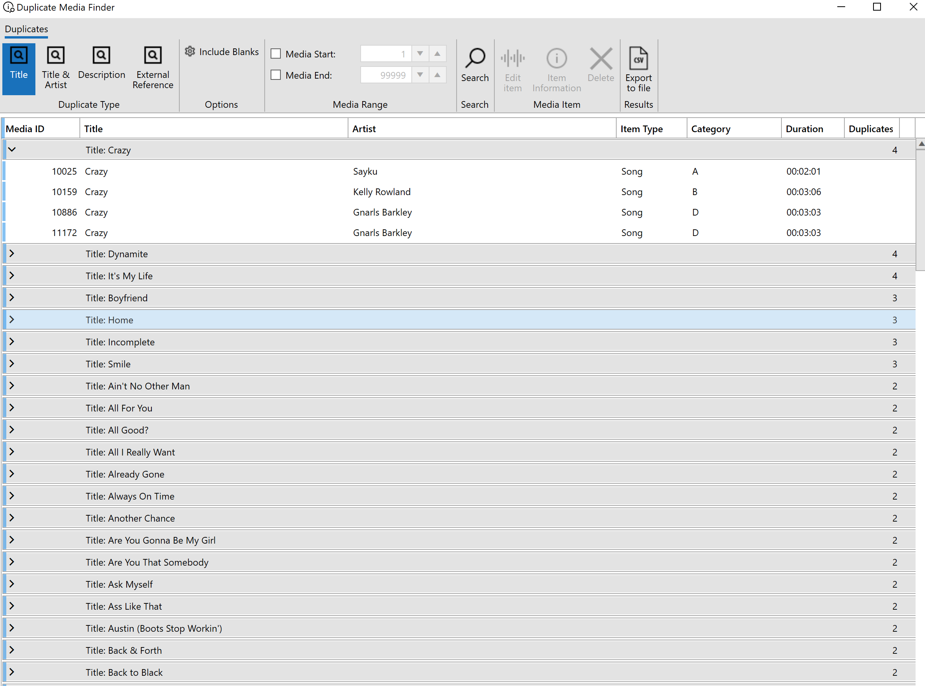Increase Media Start value with up arrow
This screenshot has height=686, width=925.
[437, 53]
